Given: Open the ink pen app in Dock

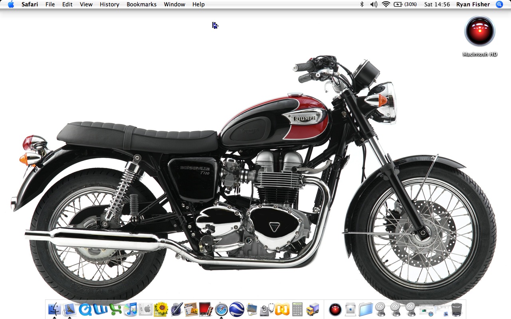Looking at the screenshot, I should (176, 309).
